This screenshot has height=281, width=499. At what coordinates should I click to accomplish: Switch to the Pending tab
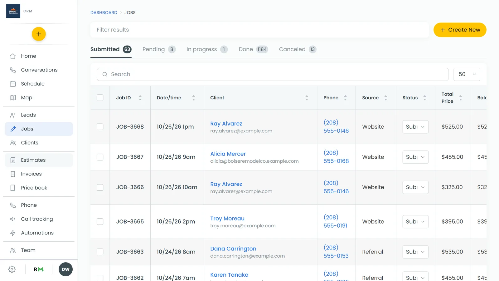click(x=159, y=49)
